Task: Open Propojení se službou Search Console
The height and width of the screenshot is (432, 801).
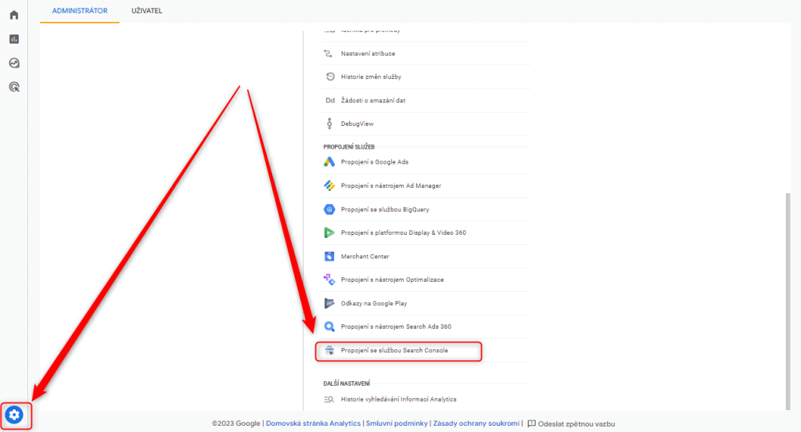Action: coord(394,351)
